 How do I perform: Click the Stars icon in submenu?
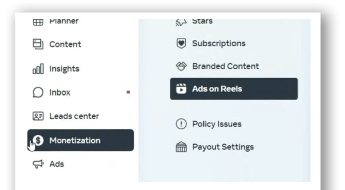pos(181,22)
